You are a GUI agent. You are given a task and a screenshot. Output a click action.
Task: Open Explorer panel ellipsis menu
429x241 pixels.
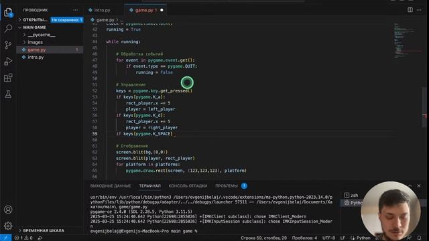75,10
